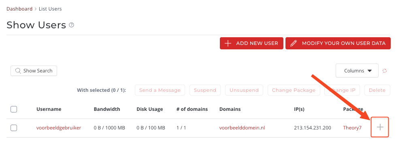Click Modify Your Own User Data button
Viewport: 398px width, 159px height.
click(338, 43)
